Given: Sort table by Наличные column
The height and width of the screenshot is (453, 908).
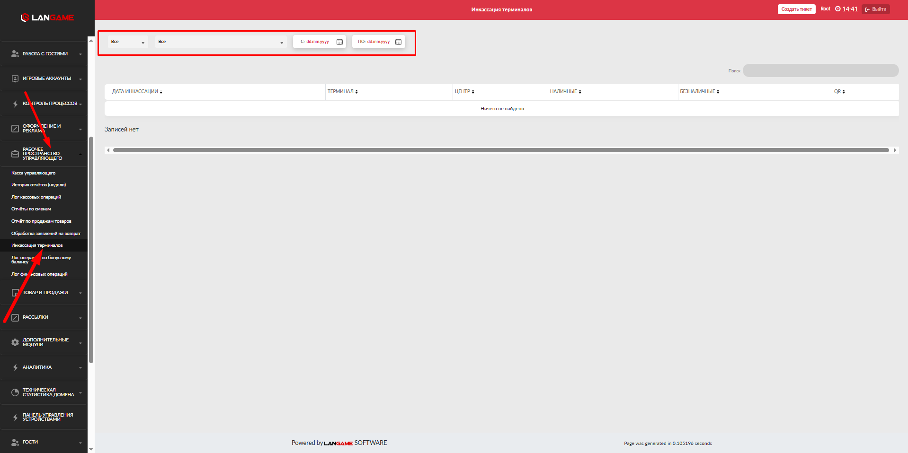Looking at the screenshot, I should (565, 92).
